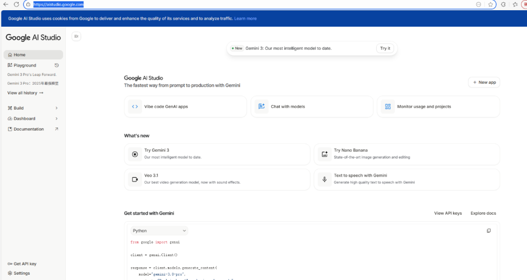The image size is (527, 280).
Task: Open history item Gemini 3 Pro: 2025
Action: (x=33, y=83)
